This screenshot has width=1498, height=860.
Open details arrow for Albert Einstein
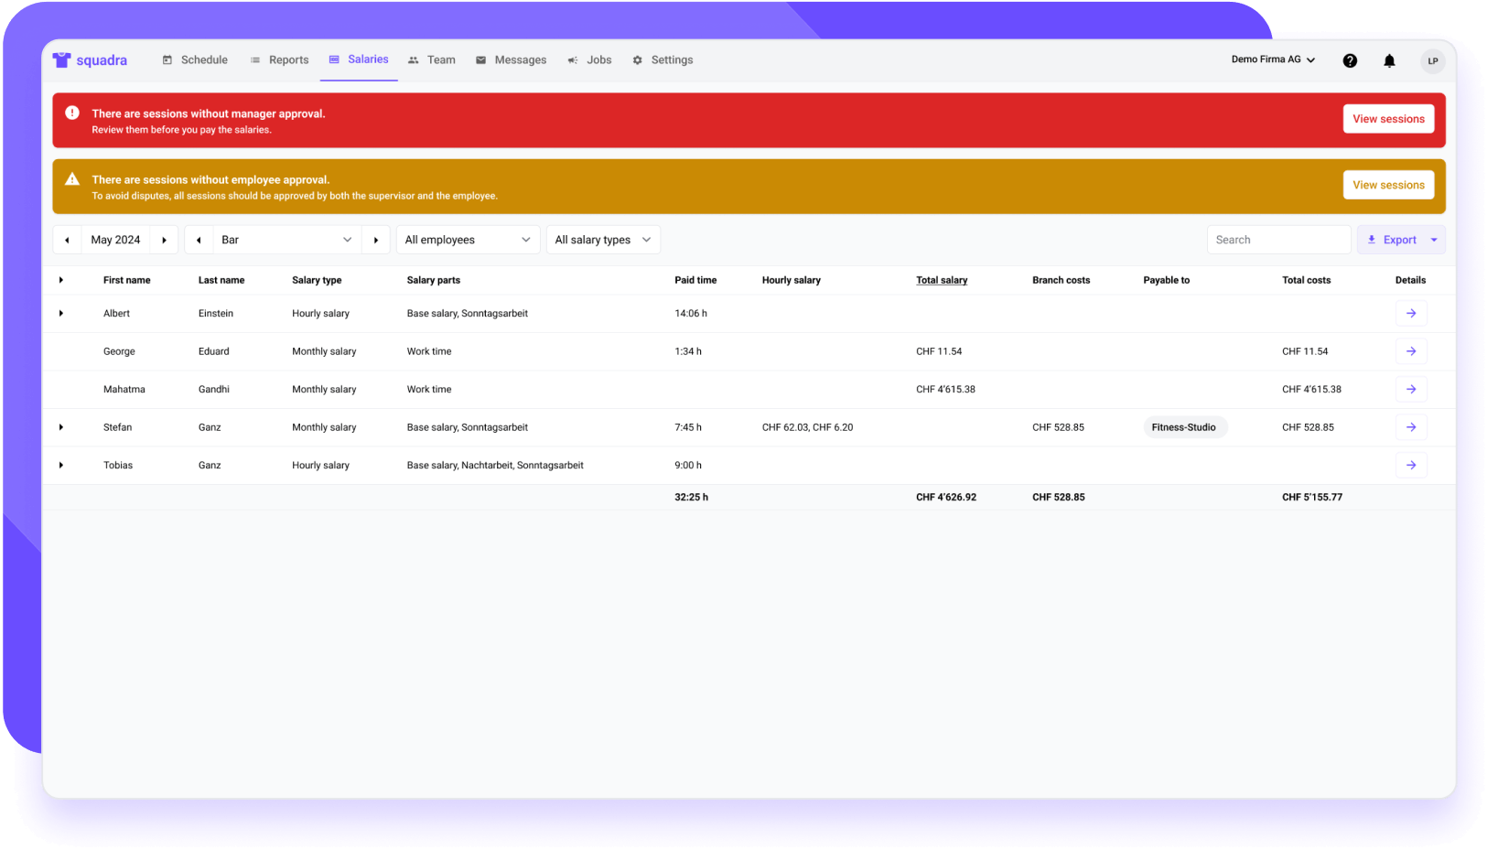(1410, 314)
